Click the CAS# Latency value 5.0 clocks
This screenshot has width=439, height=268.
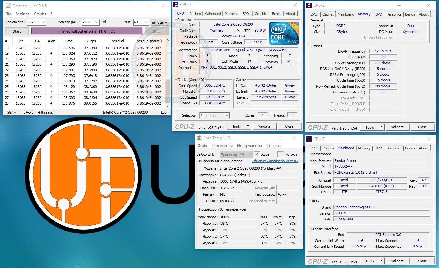click(383, 63)
